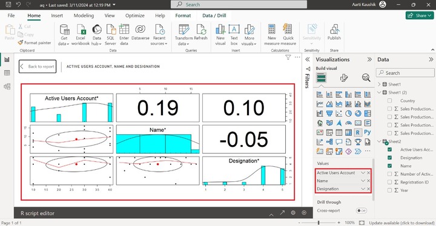The image size is (436, 226).
Task: Collapse the Visualizations pane
Action: 369,59
